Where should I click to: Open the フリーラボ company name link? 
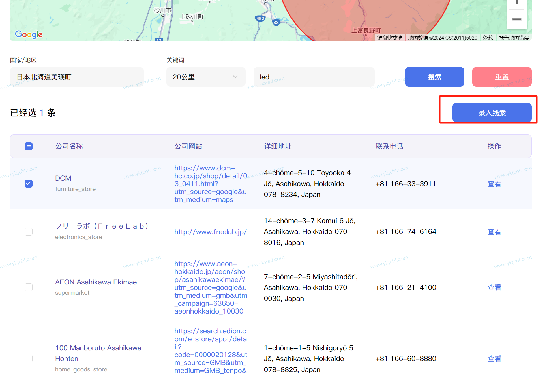[102, 226]
